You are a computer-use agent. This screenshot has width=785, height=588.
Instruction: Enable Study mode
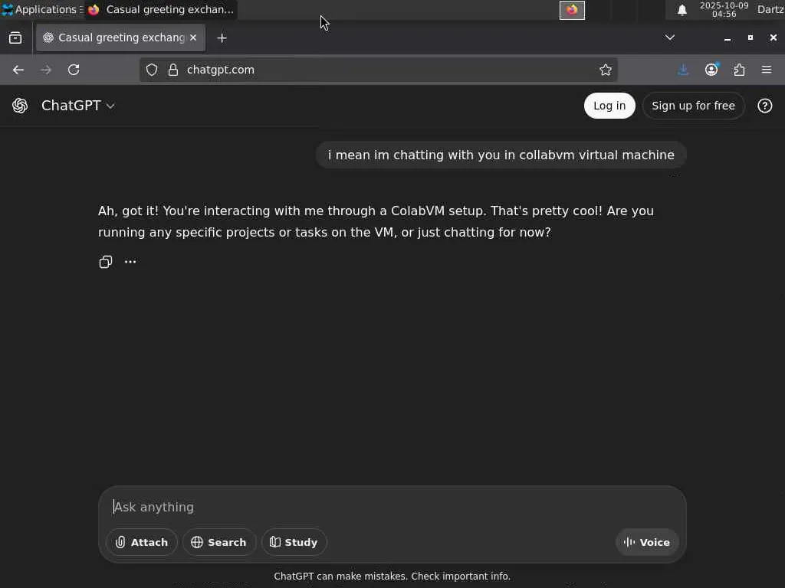(294, 542)
